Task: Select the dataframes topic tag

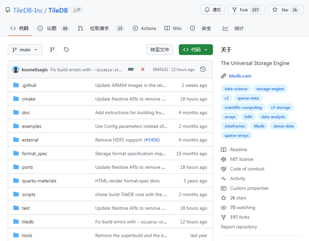Action: pyautogui.click(x=235, y=126)
